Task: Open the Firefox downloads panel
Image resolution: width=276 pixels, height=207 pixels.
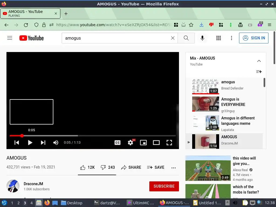Action: [x=201, y=25]
